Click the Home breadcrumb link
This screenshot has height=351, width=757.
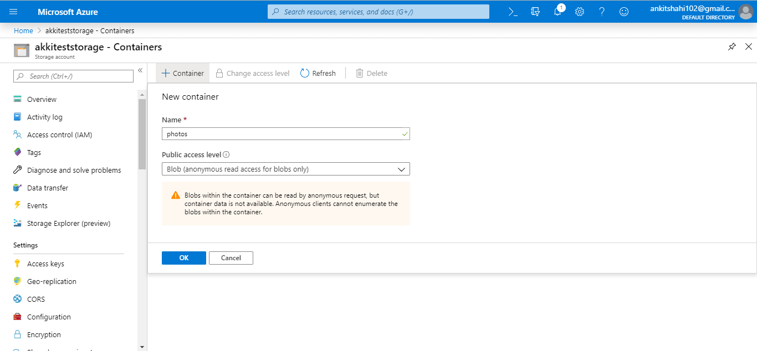click(x=23, y=31)
